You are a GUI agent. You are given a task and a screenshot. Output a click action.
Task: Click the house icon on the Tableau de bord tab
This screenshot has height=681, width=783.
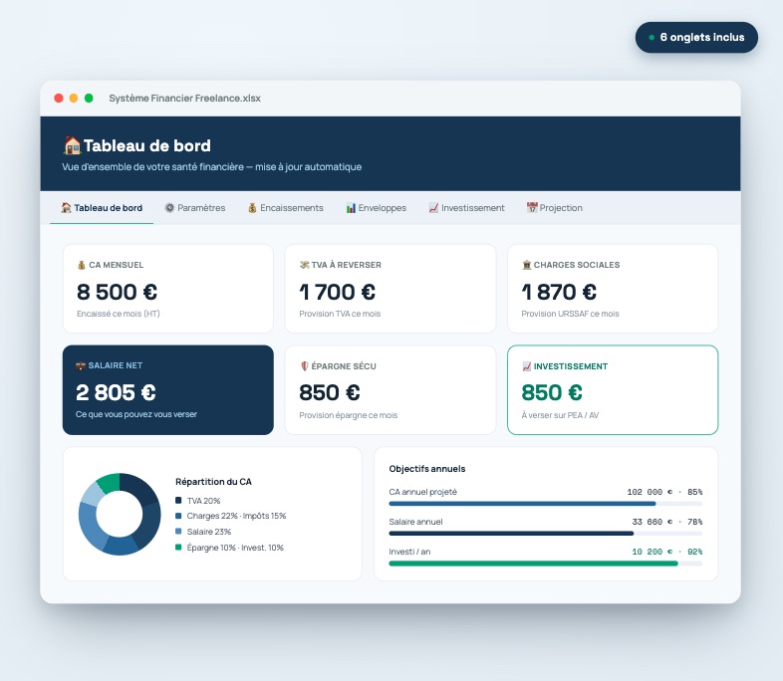click(x=66, y=207)
